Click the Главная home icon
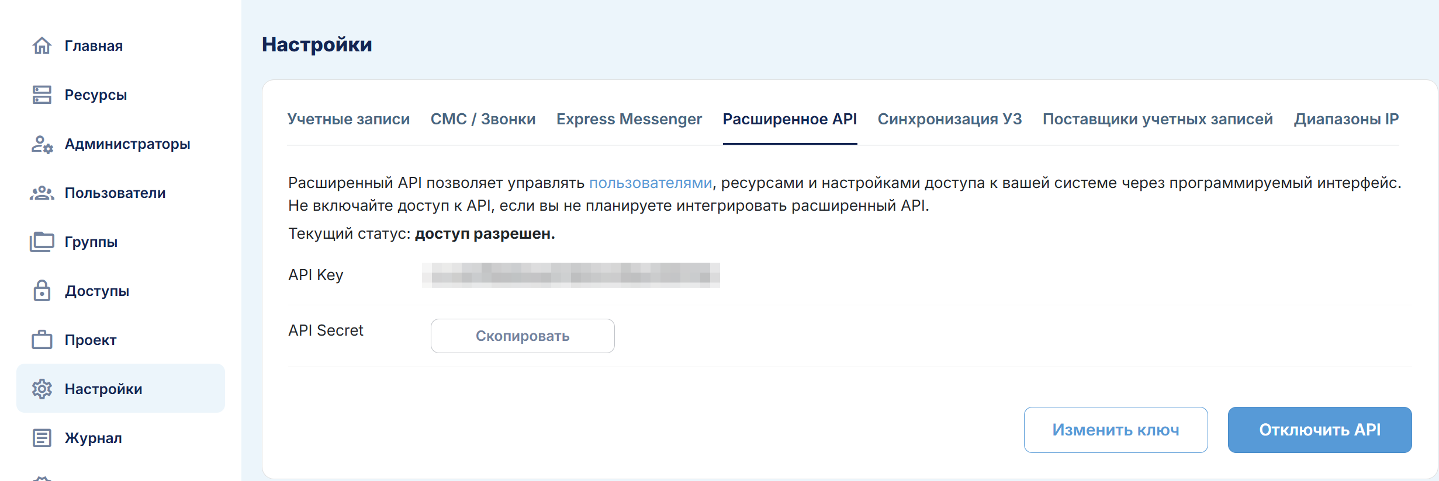1439x481 pixels. point(41,46)
